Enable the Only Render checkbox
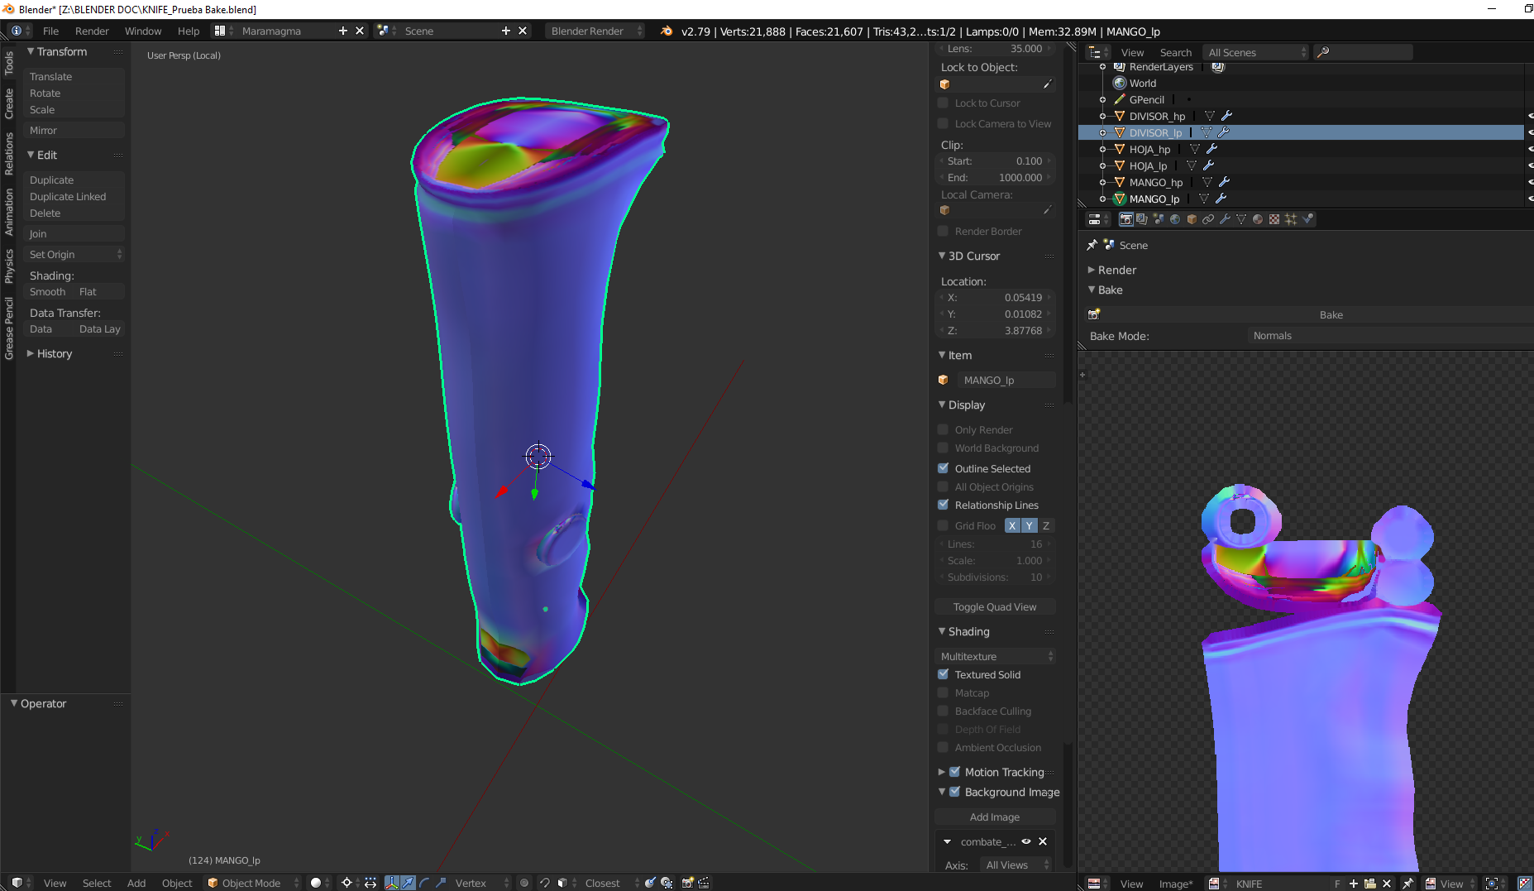This screenshot has height=891, width=1534. point(943,429)
